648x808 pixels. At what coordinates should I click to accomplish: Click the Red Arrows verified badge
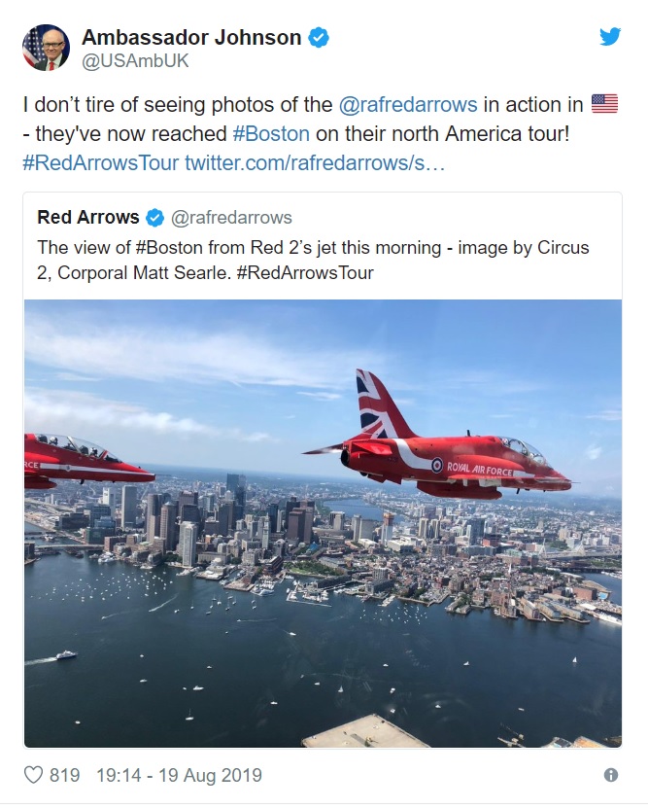click(154, 218)
